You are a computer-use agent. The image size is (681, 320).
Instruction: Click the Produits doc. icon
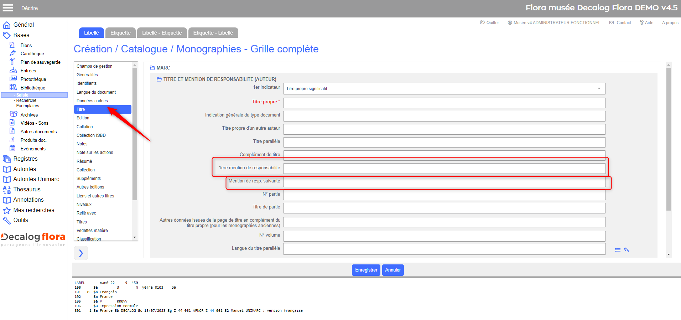pyautogui.click(x=12, y=140)
